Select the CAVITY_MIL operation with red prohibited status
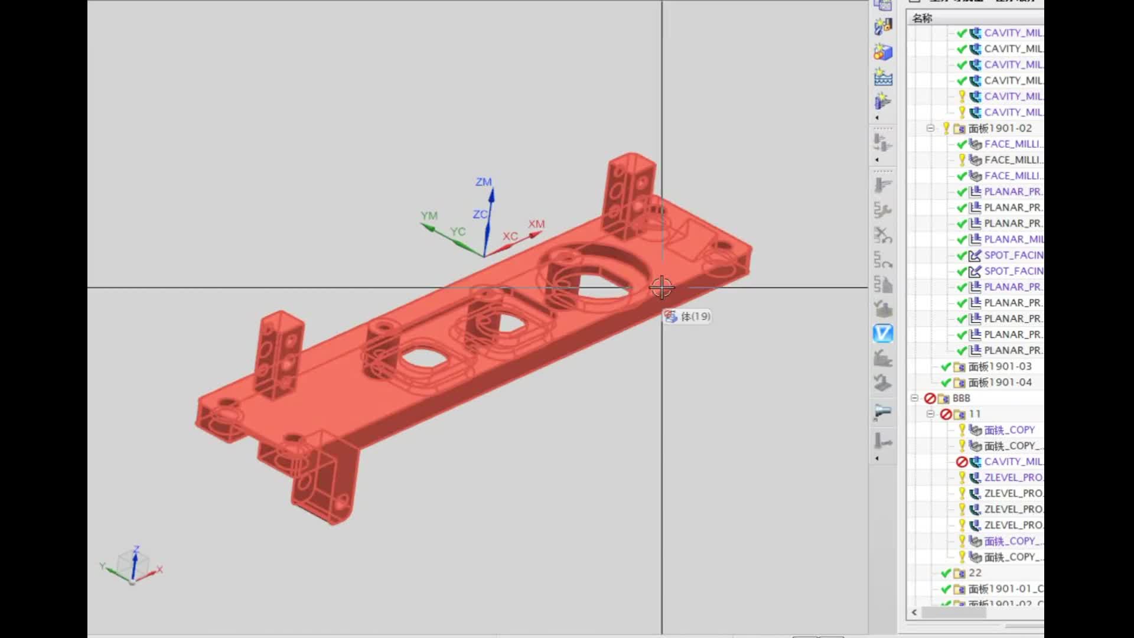 [x=1014, y=461]
